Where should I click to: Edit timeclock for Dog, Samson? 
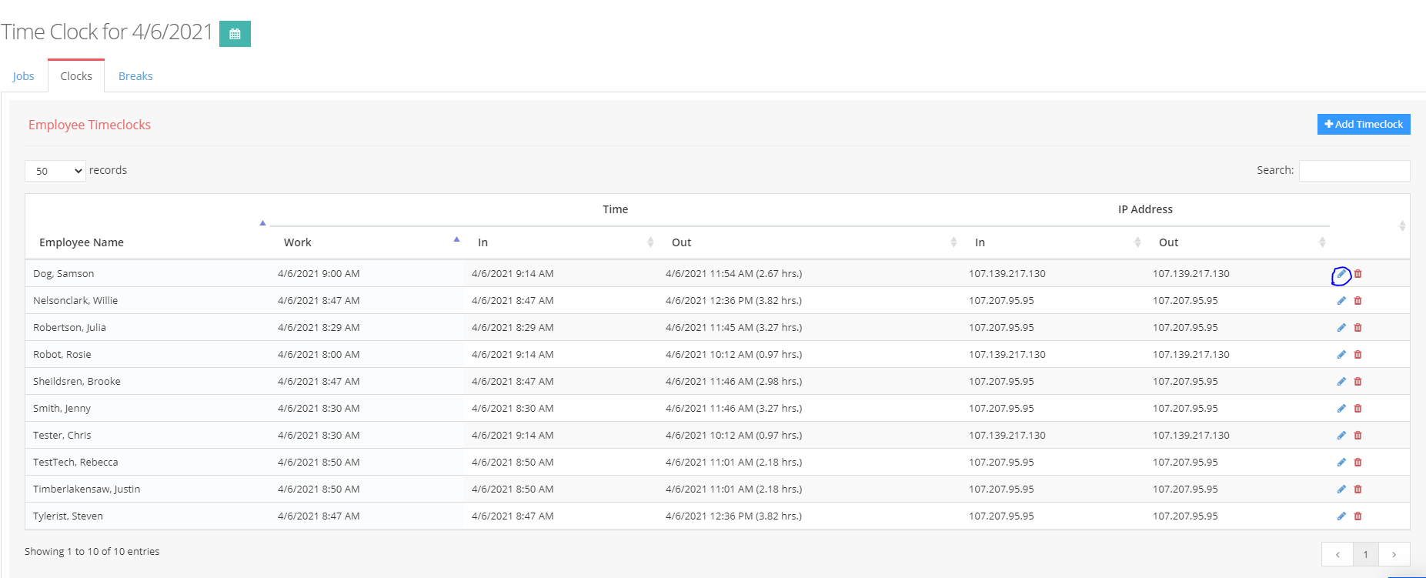tap(1341, 274)
